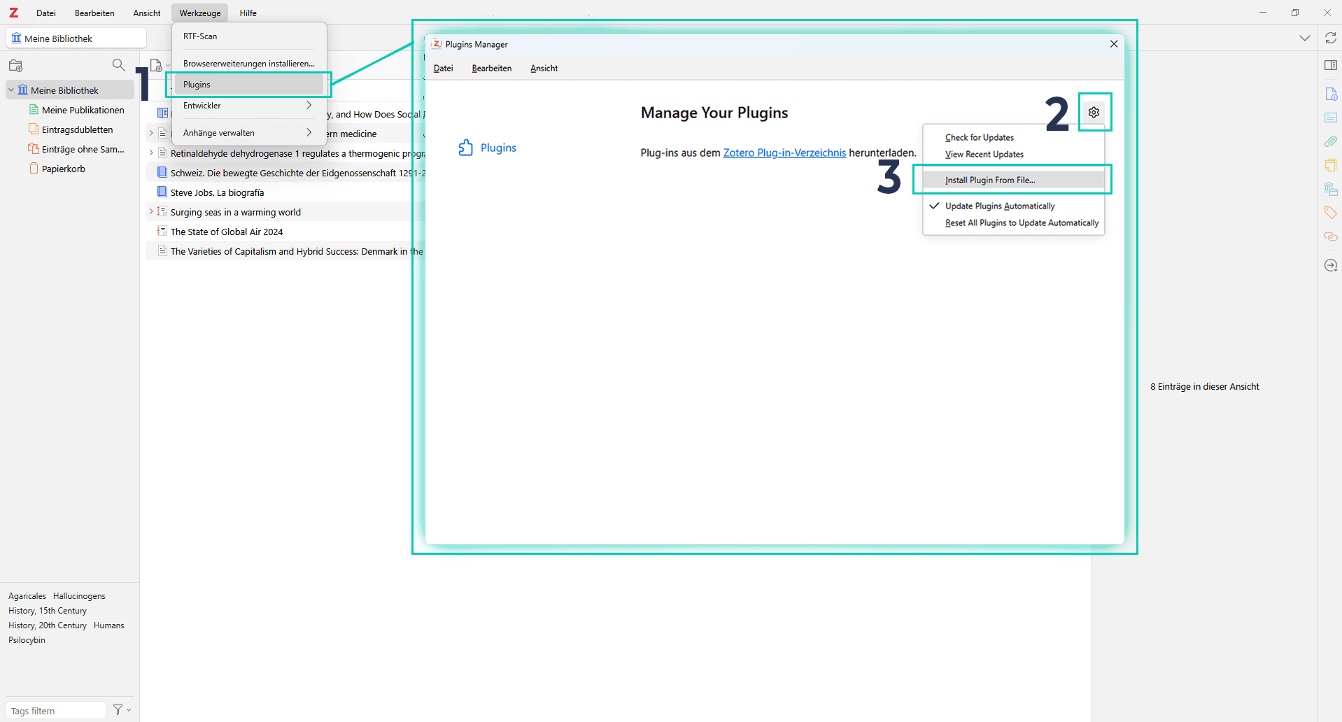Open the Zotero Plug-in-Verzeichnis link

[784, 153]
